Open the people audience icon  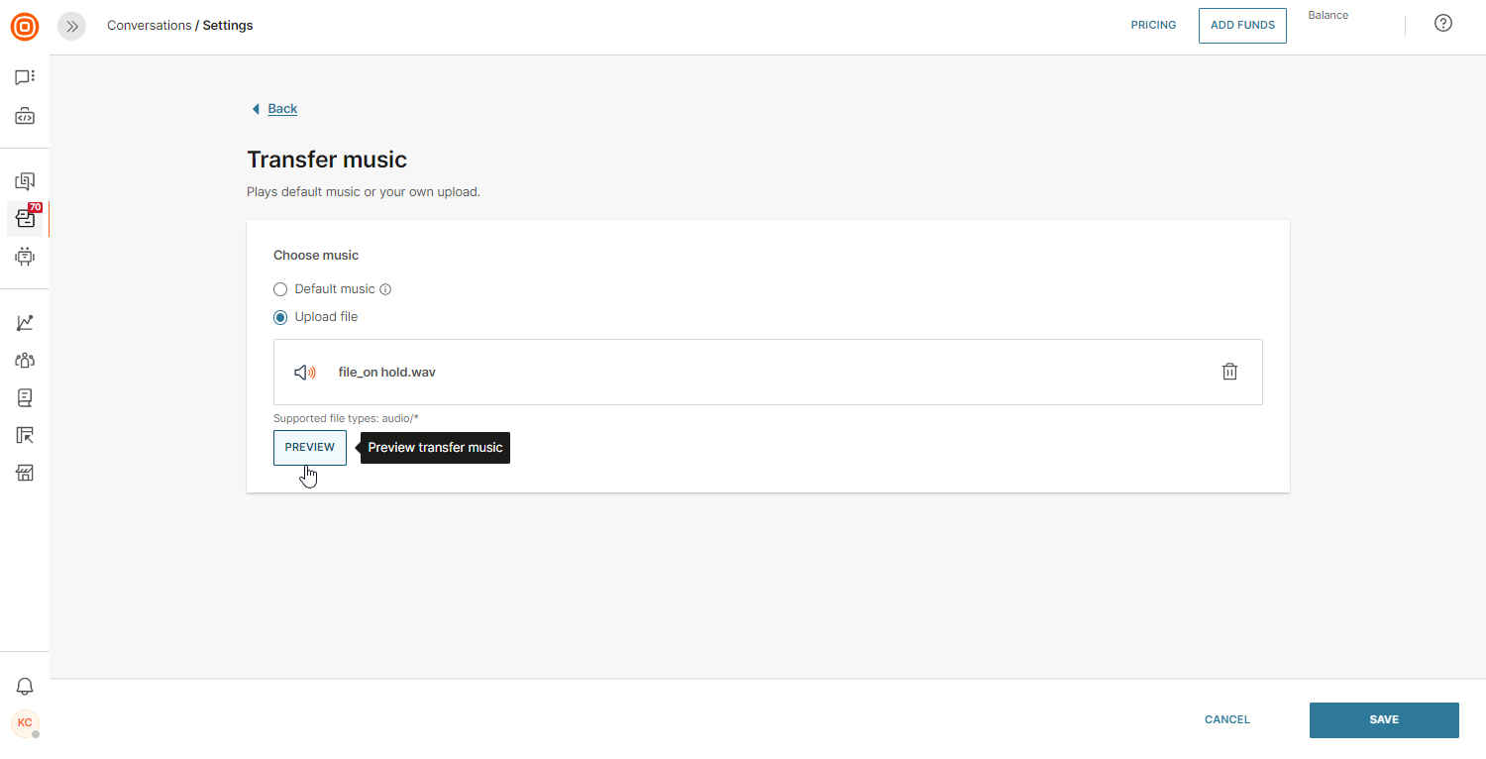click(25, 361)
